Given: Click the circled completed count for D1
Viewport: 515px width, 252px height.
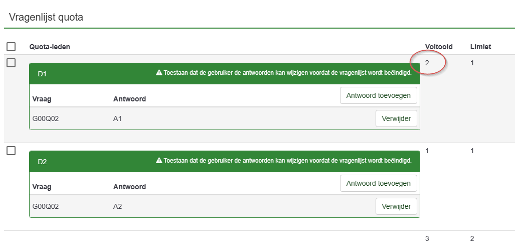Looking at the screenshot, I should point(427,63).
